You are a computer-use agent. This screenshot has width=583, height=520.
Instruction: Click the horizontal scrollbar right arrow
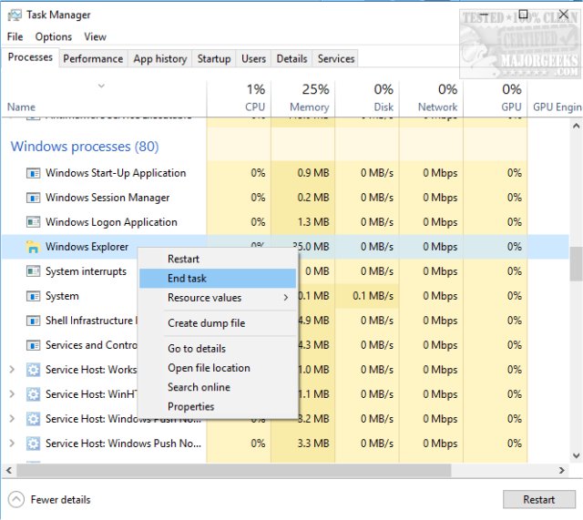click(x=562, y=470)
